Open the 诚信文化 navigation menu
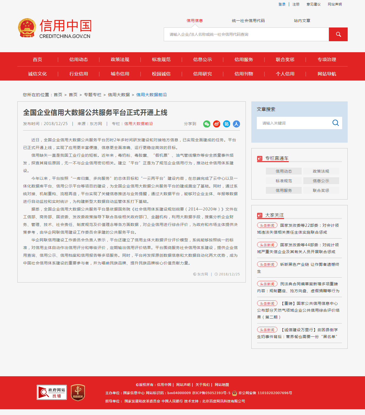This screenshot has height=415, width=365. 37,74
